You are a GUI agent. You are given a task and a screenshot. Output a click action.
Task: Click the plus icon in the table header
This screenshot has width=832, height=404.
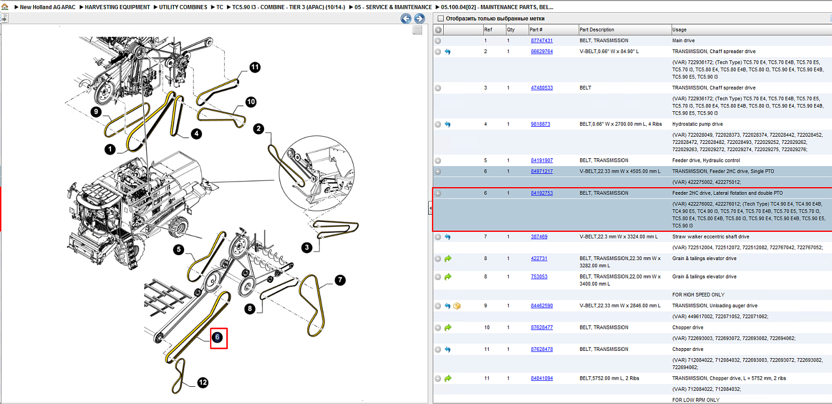point(438,30)
